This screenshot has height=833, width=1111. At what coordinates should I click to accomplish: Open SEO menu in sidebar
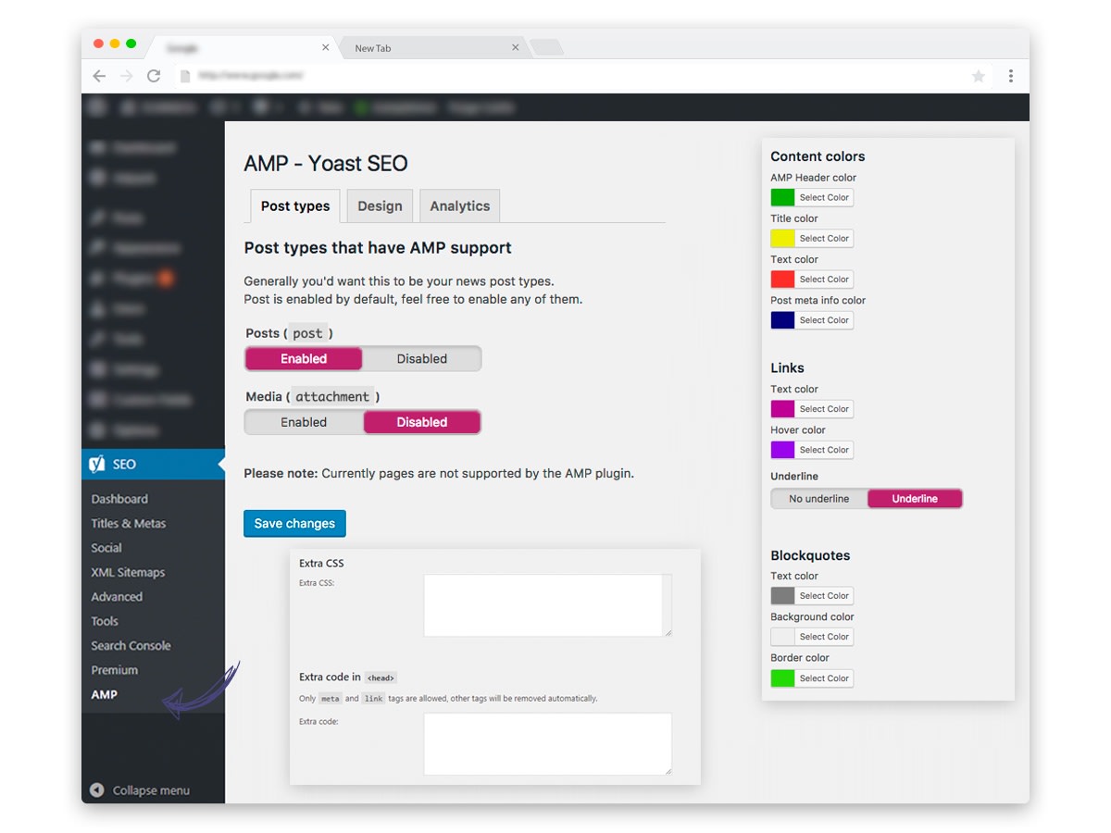click(153, 465)
